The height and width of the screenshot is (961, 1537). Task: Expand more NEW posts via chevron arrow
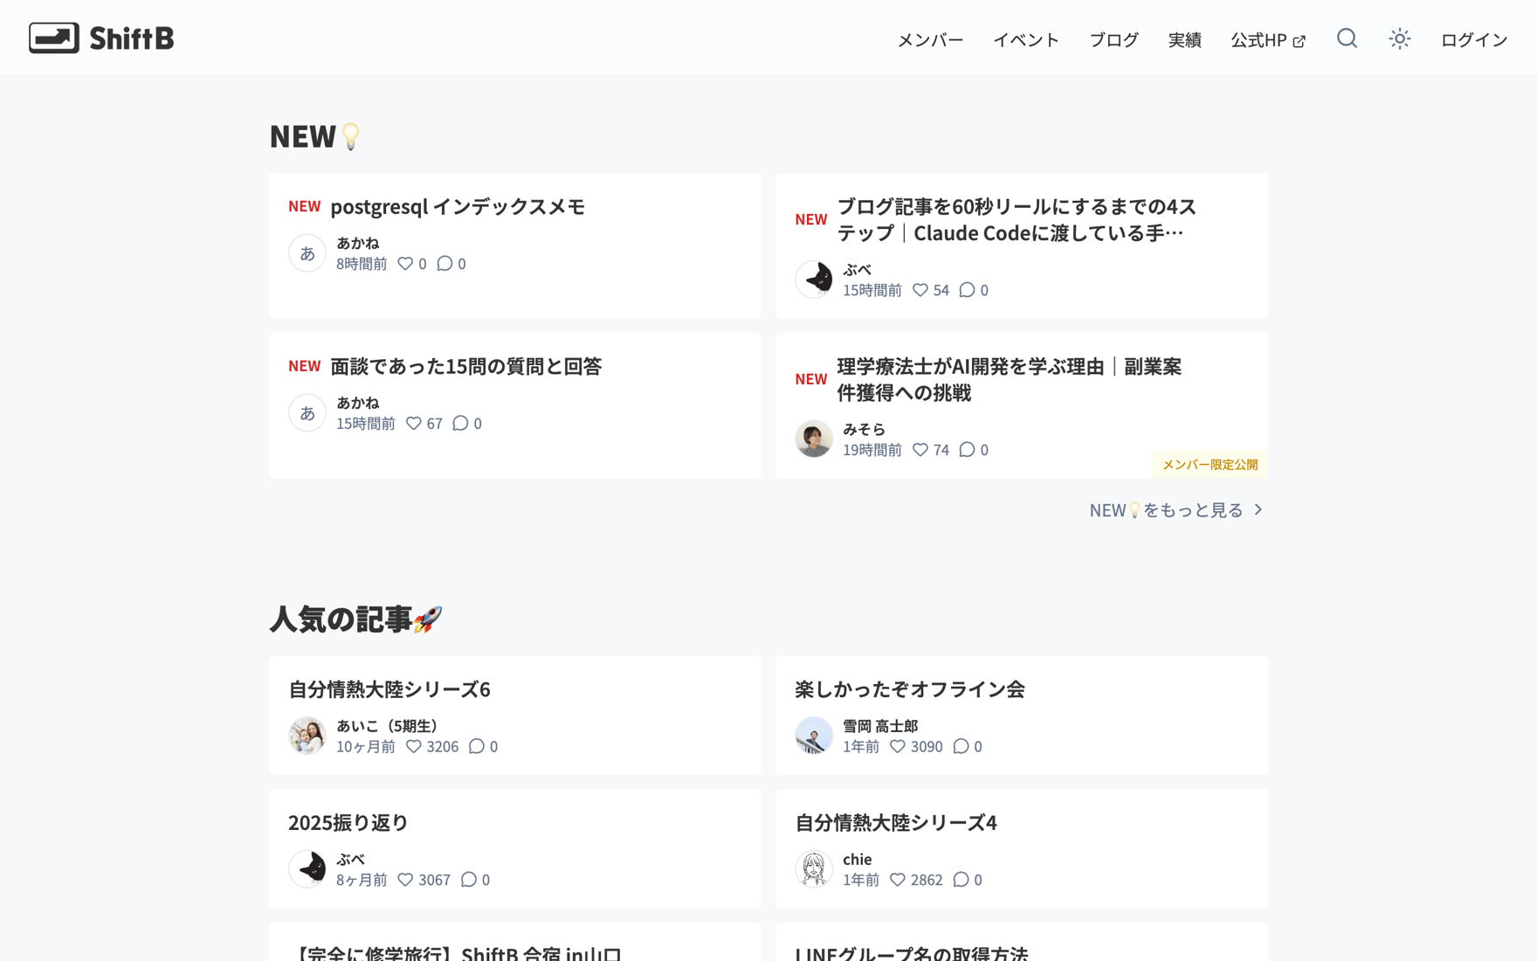[1258, 509]
